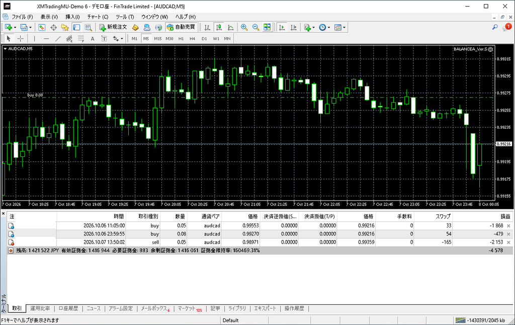Screen dimensions: 515x325
Task: Switch chart display to line chart
Action: [230, 27]
